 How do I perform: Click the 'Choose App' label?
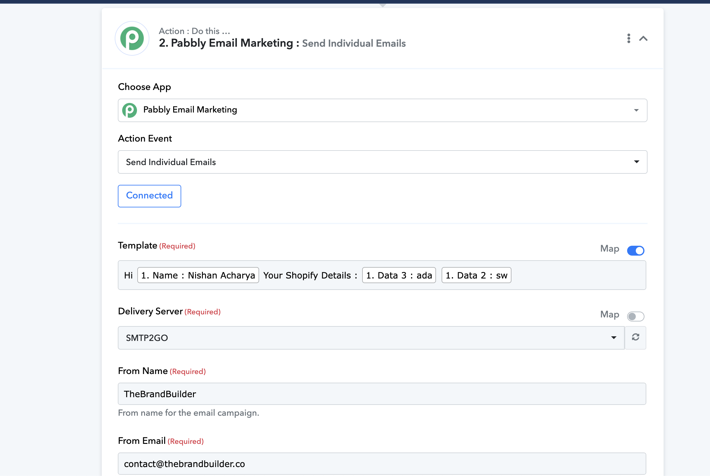coord(144,87)
